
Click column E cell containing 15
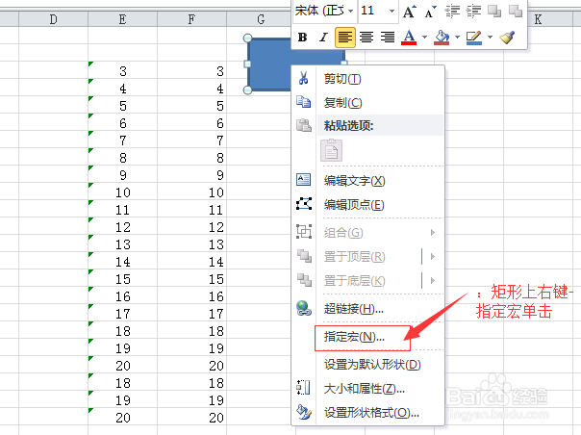pos(123,278)
